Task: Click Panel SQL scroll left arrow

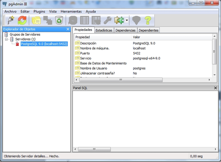Action: pyautogui.click(x=75, y=149)
